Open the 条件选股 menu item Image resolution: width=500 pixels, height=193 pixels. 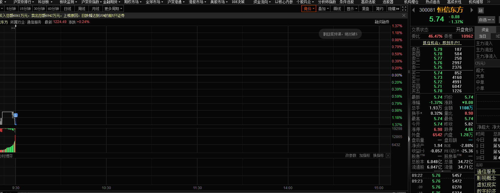(347, 2)
